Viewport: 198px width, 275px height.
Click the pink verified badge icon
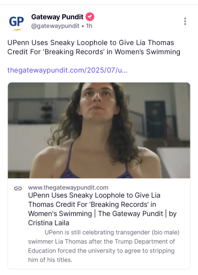coord(90,16)
